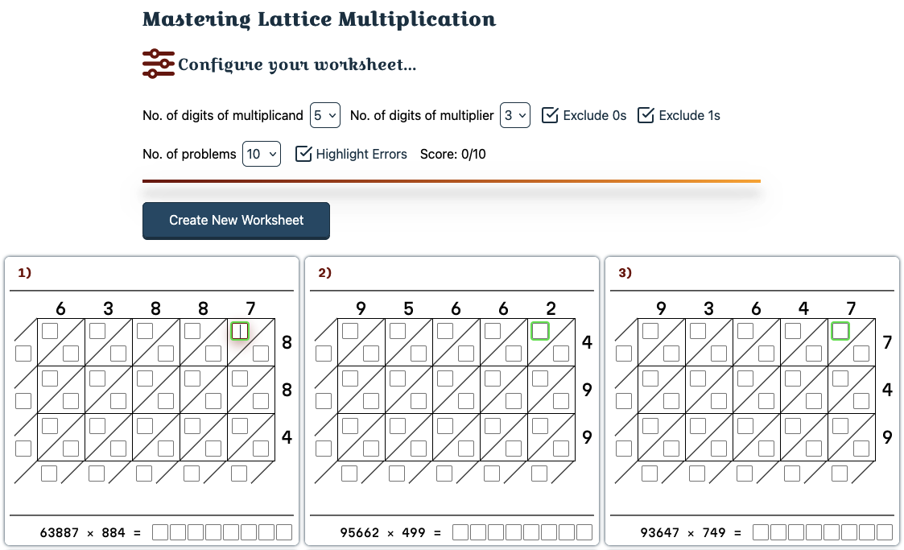Toggle the Exclude 1s checkbox
904x550 pixels.
646,115
